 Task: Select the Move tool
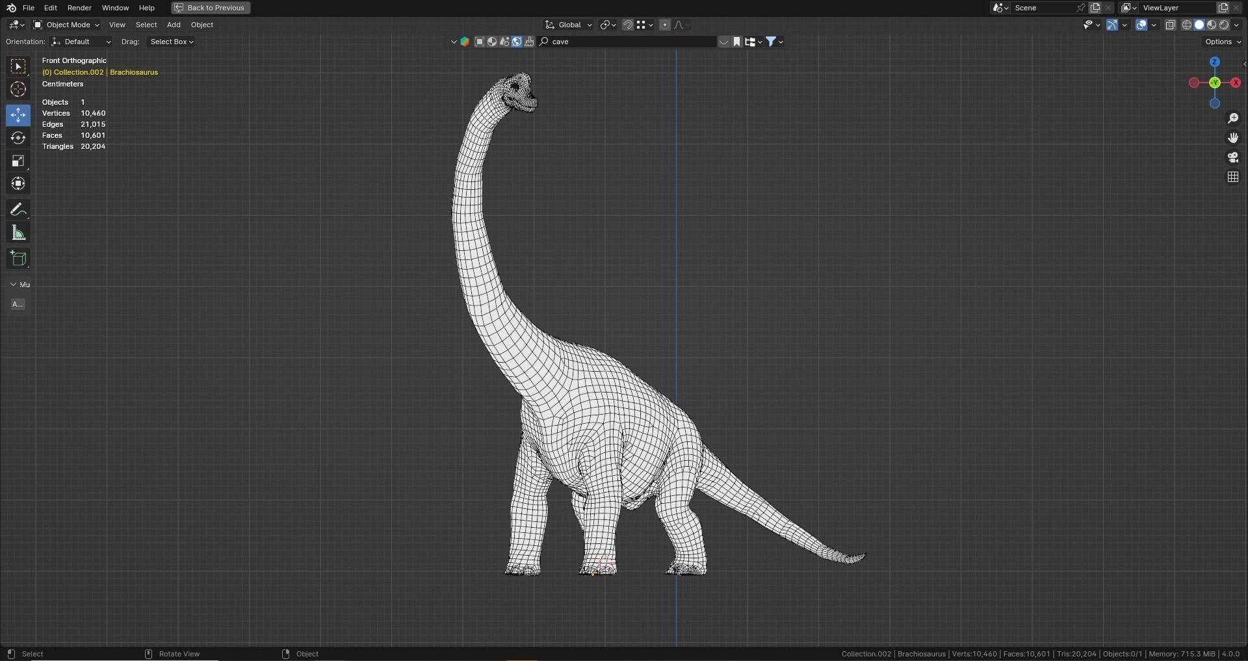(18, 115)
